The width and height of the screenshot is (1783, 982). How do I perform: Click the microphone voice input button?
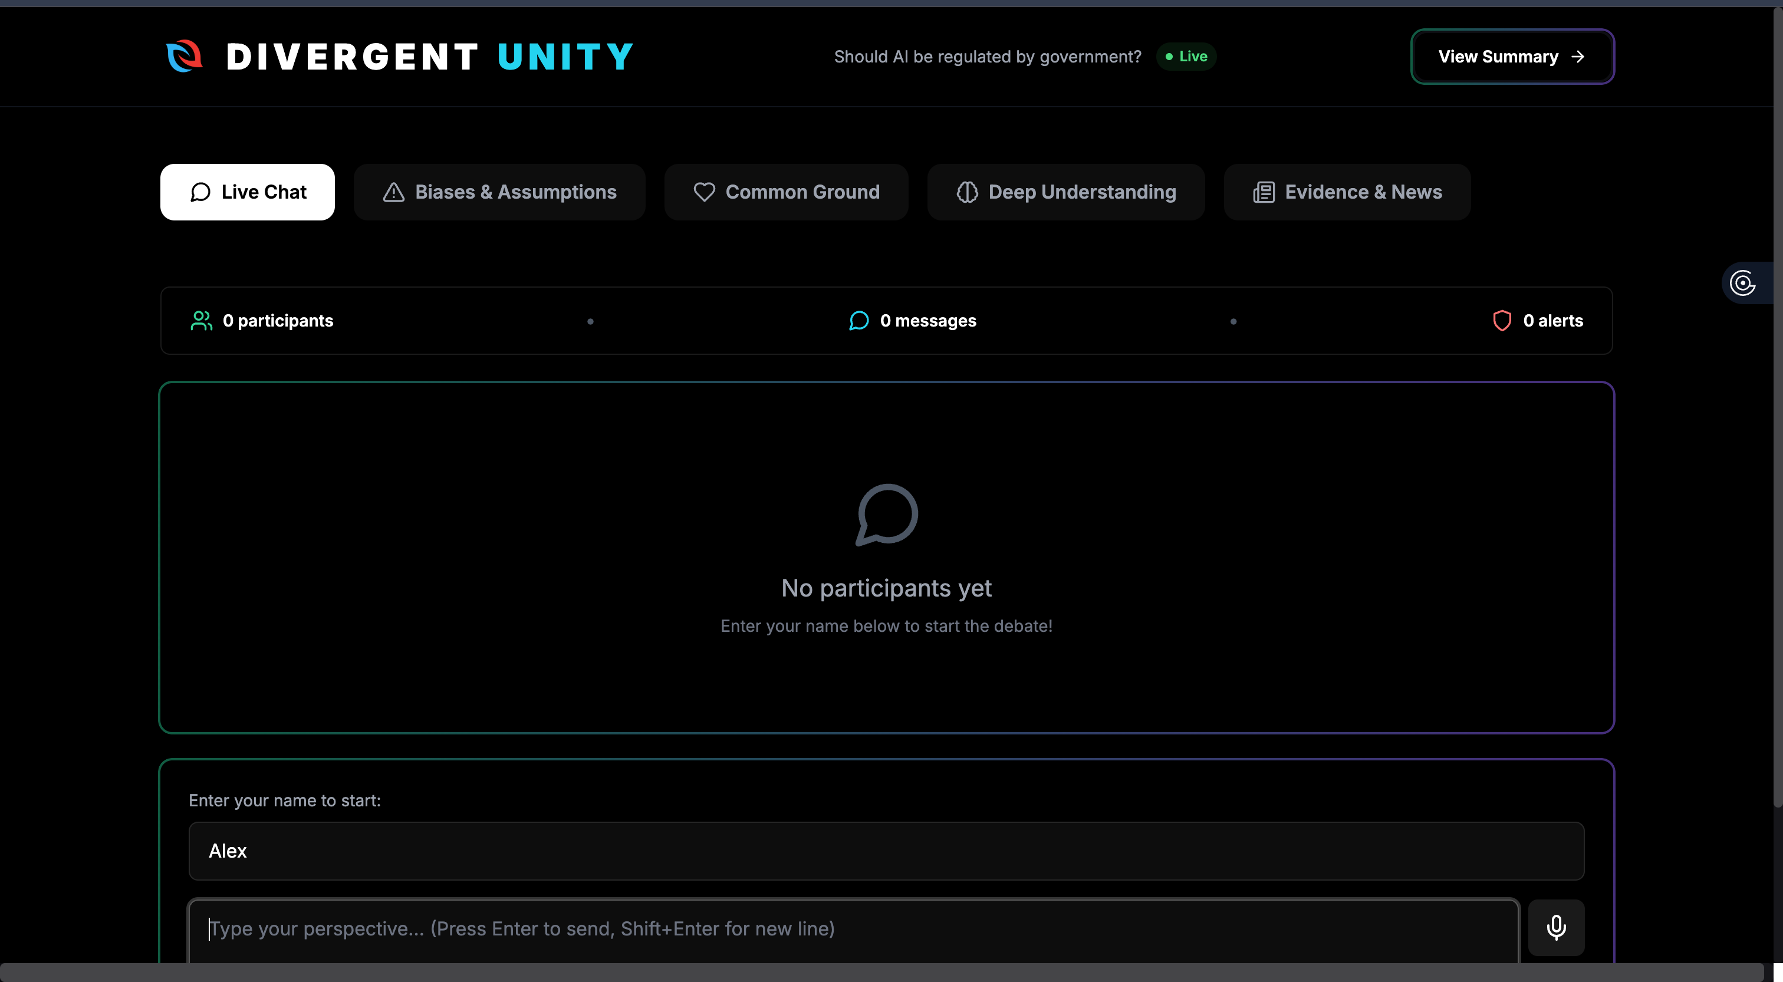[x=1556, y=927]
